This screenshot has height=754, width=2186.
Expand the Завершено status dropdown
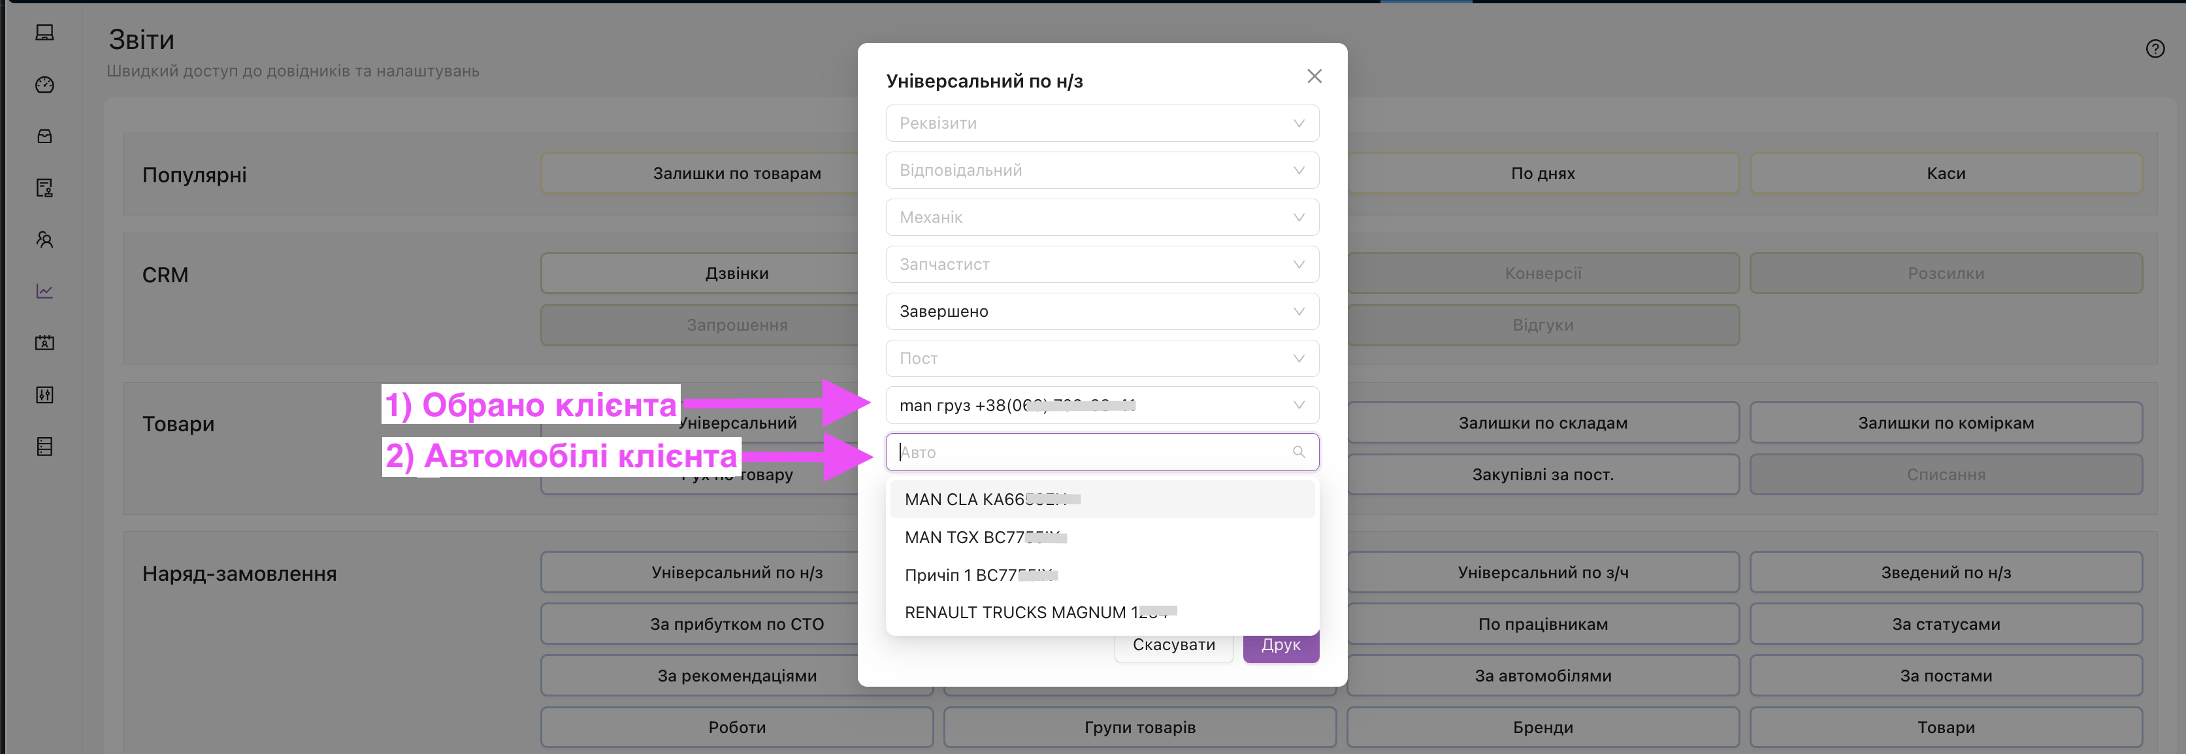tap(1101, 312)
